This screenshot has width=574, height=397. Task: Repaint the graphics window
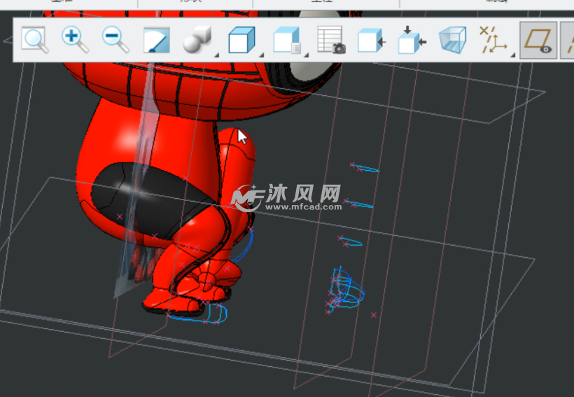pyautogui.click(x=156, y=39)
